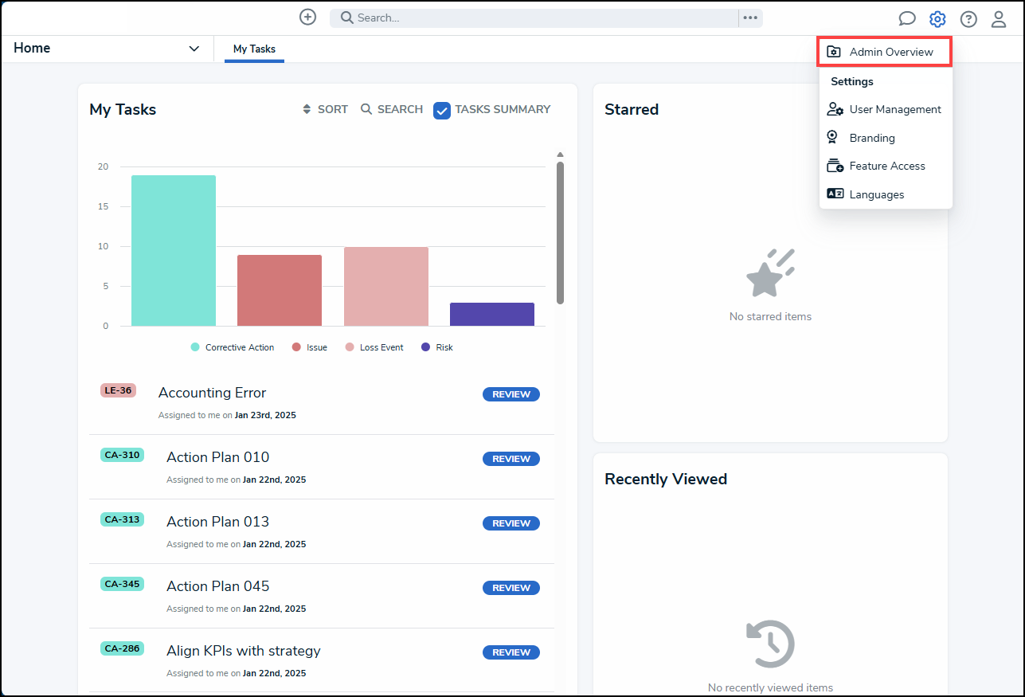
Task: Select the My Tasks tab
Action: coord(253,49)
